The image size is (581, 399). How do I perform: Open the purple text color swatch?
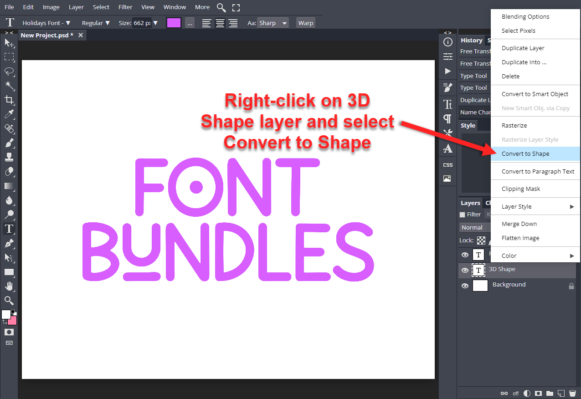tap(174, 23)
